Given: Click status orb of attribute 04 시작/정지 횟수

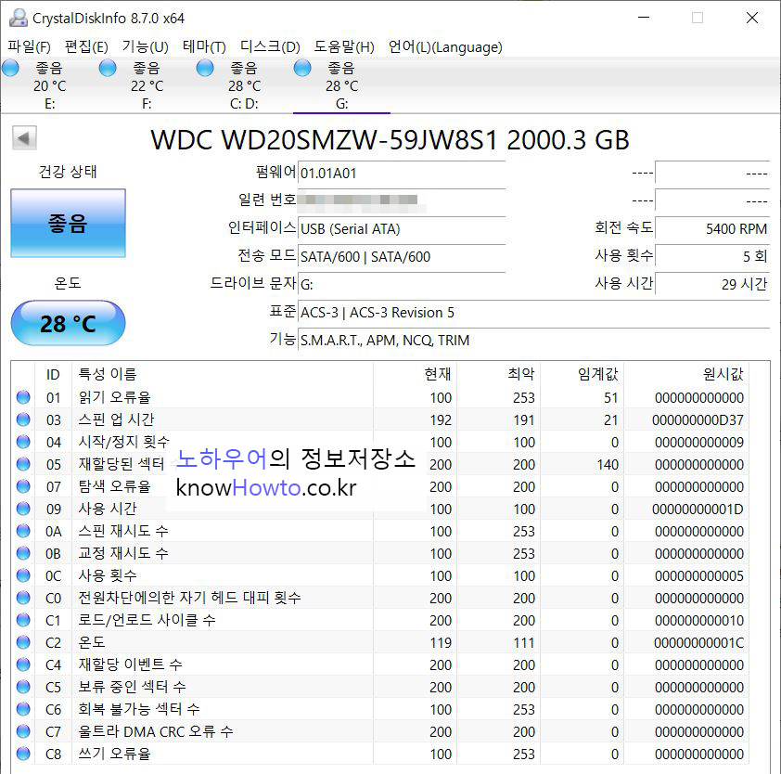Looking at the screenshot, I should click(x=23, y=442).
